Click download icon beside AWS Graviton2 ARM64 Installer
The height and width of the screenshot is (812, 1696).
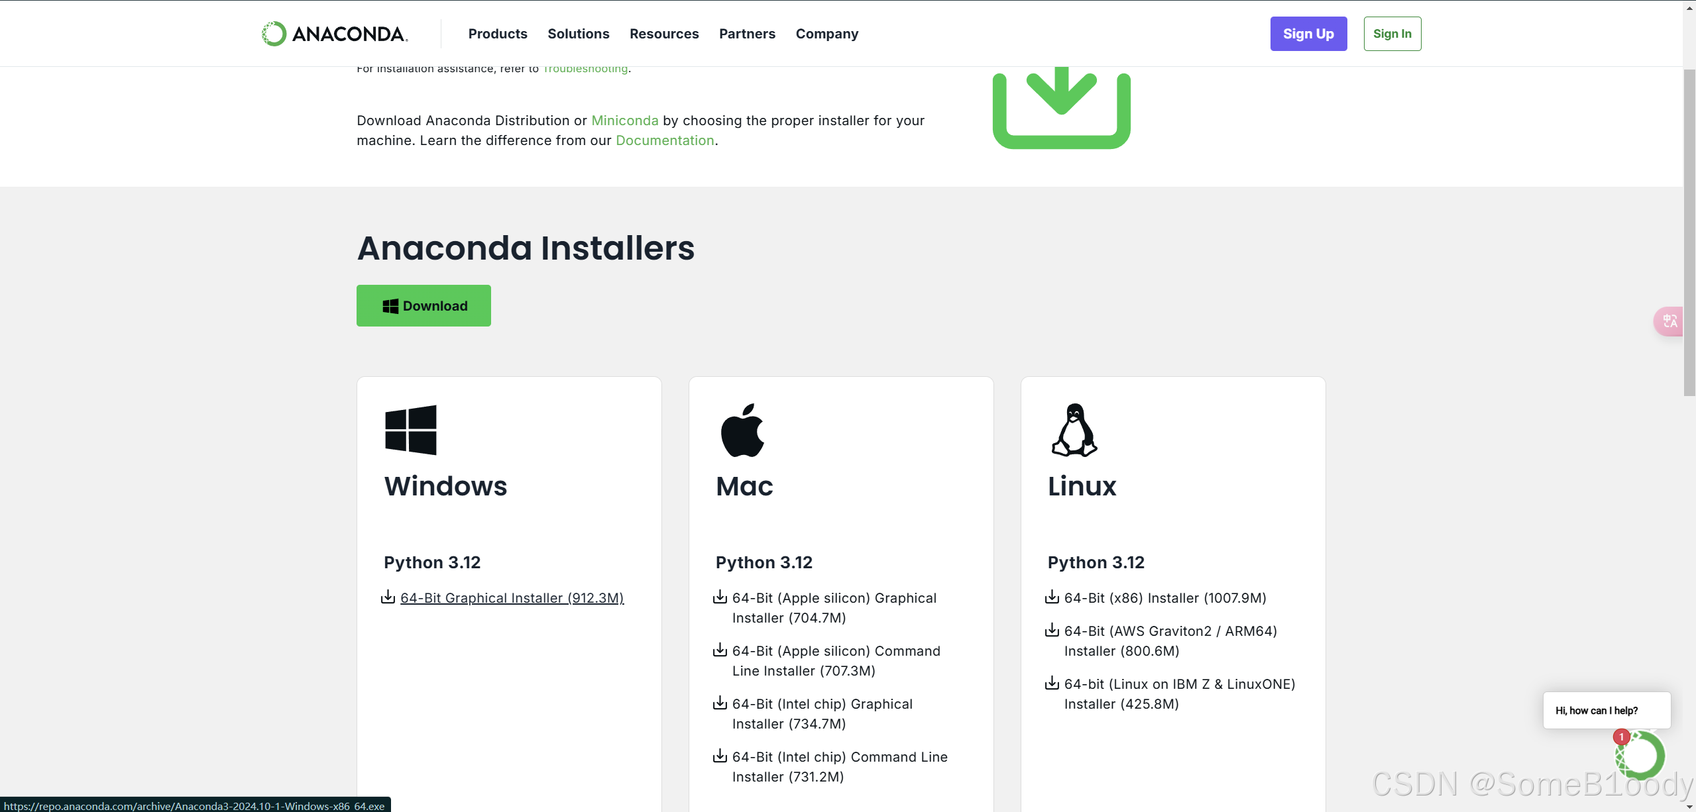1052,630
